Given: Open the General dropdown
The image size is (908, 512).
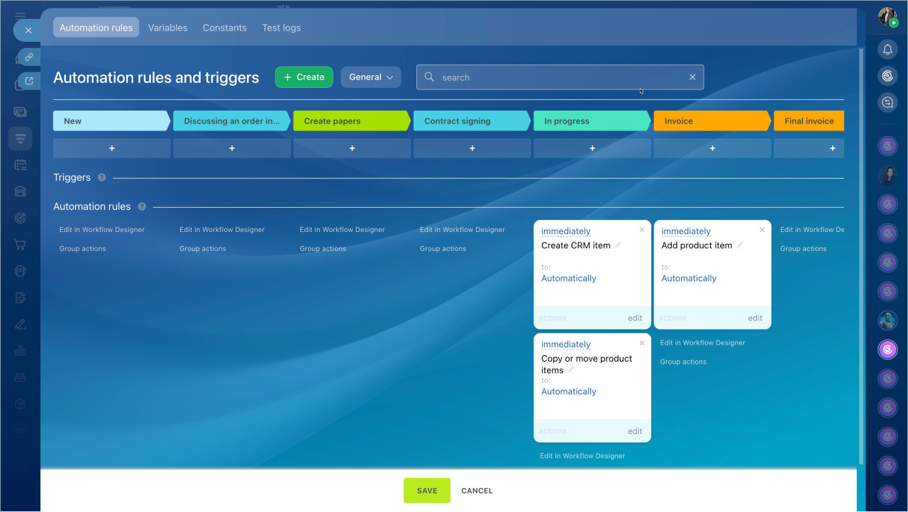Looking at the screenshot, I should point(371,77).
